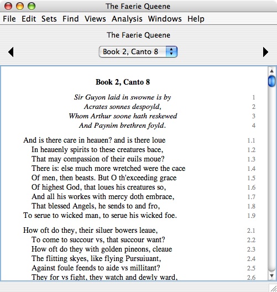Go to previous canto with left arrow

[11, 52]
